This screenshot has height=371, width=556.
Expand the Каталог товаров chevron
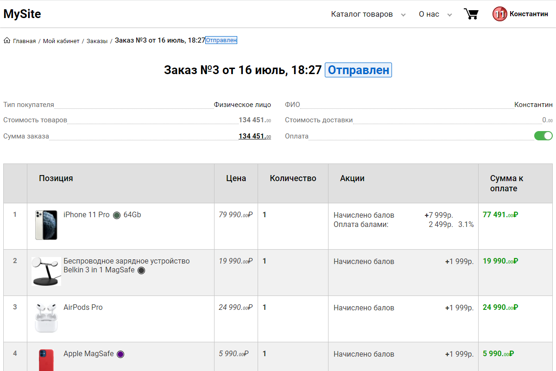coord(403,15)
